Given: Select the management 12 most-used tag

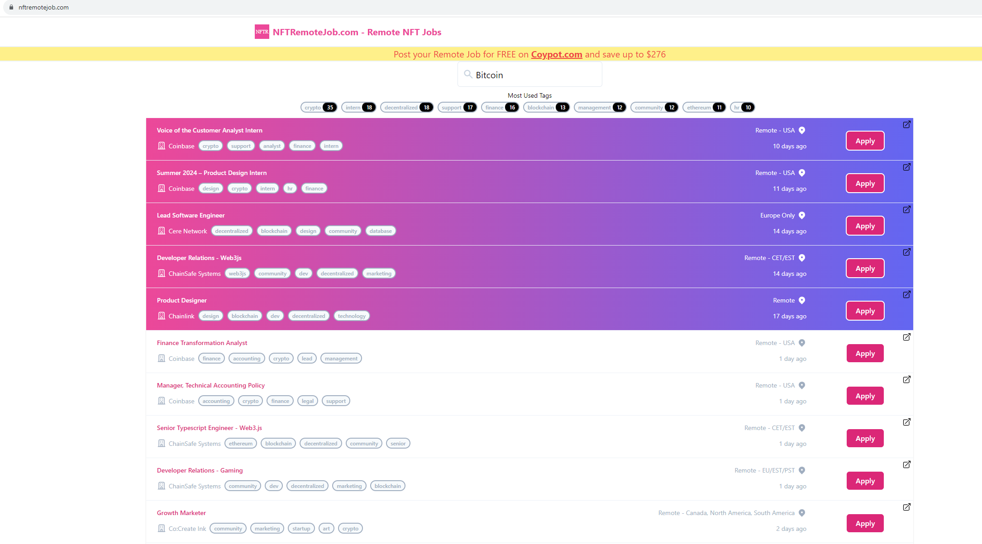Looking at the screenshot, I should click(600, 107).
